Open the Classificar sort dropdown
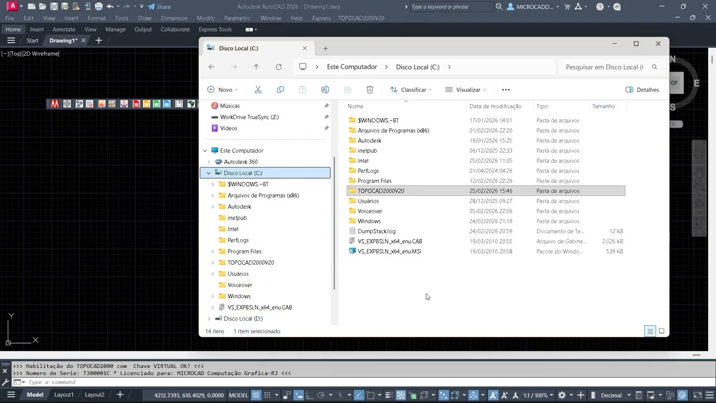Screen dimensions: 716x403 coord(411,90)
